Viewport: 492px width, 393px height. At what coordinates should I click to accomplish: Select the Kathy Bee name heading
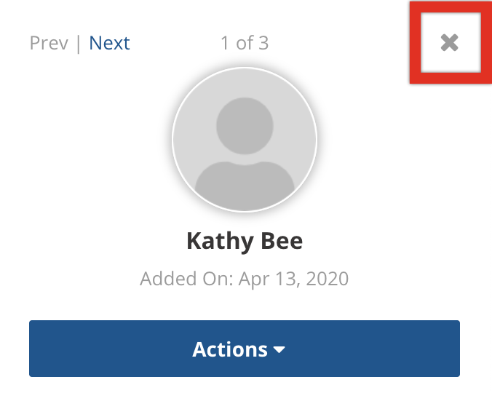(245, 241)
